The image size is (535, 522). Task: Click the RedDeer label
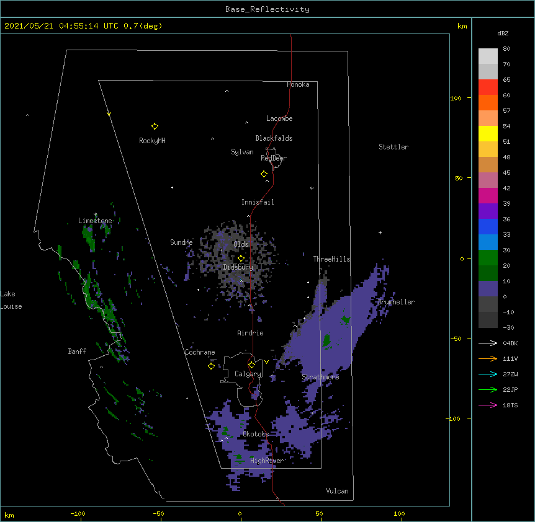tap(274, 158)
